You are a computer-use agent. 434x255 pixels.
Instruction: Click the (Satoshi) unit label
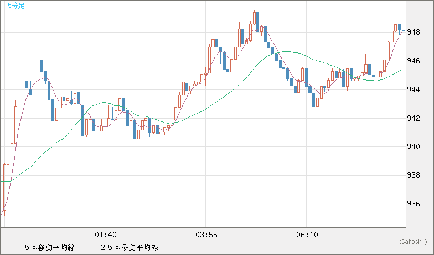click(413, 242)
